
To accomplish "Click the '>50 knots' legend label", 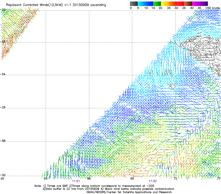I will [212, 8].
